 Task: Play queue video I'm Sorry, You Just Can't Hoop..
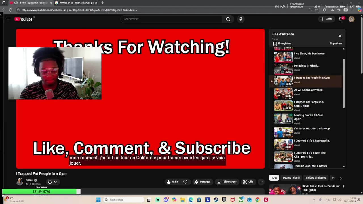(x=313, y=129)
